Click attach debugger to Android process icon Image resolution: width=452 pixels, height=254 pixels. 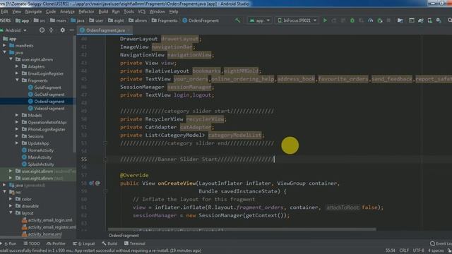(380, 20)
